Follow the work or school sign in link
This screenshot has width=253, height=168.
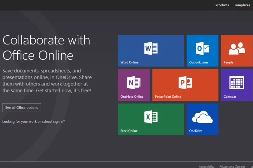point(34,121)
